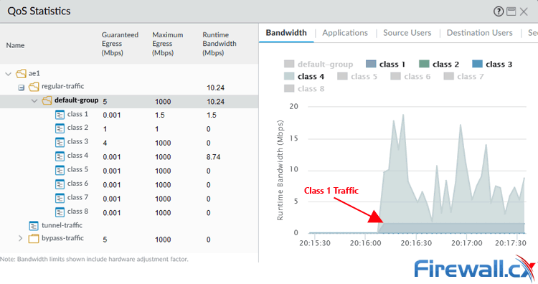Toggle class 2 legend swatch
This screenshot has height=284, width=538.
pyautogui.click(x=424, y=64)
